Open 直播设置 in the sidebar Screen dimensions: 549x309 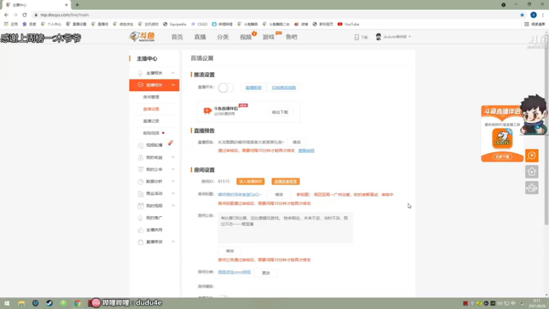[x=151, y=109]
